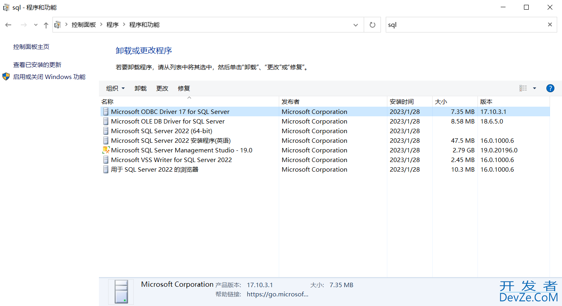562x306 pixels.
Task: Sort by the 名称 column header
Action: point(189,102)
